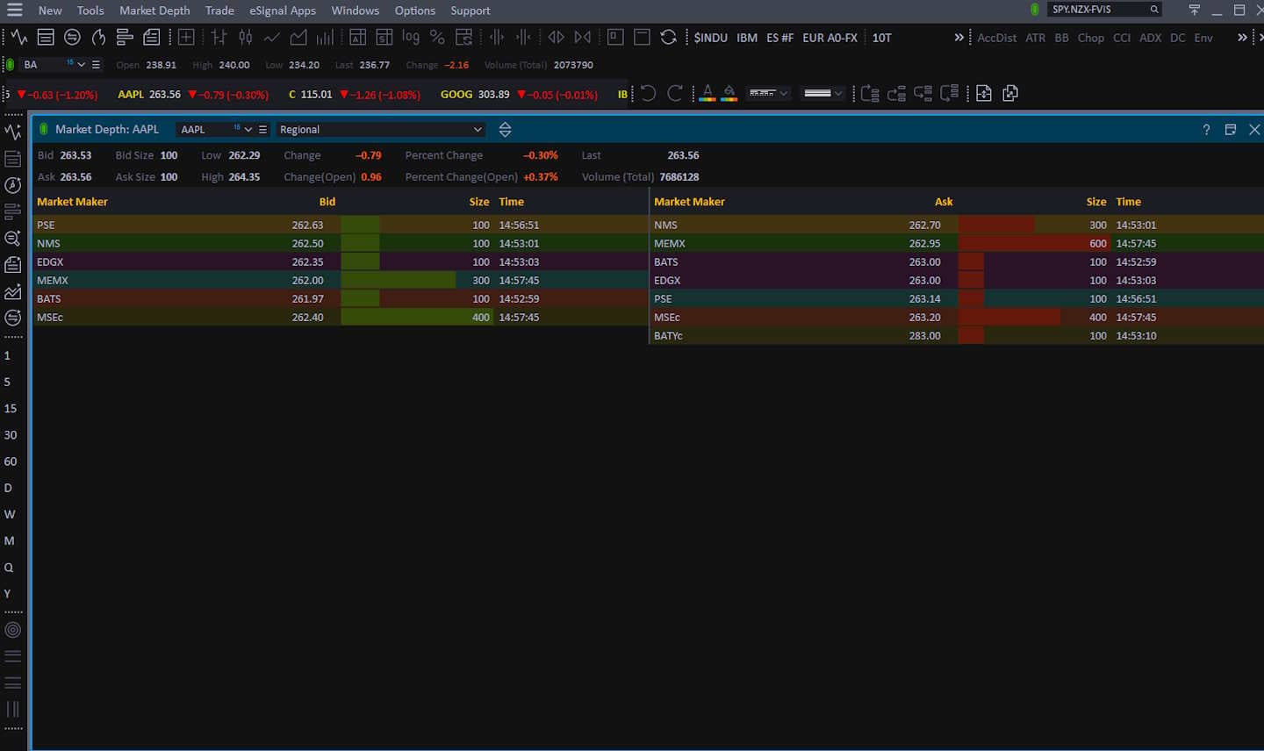Open the AAPL symbol dropdown in Market Depth
This screenshot has height=751, width=1264.
pos(248,130)
